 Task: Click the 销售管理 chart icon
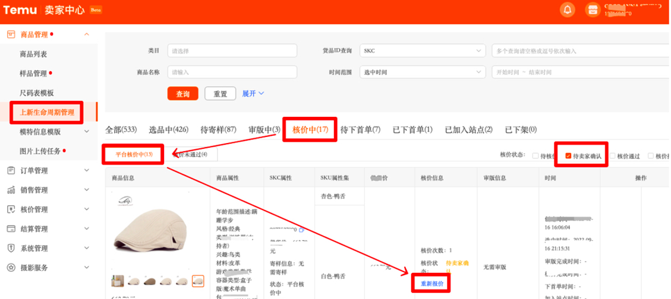point(11,190)
